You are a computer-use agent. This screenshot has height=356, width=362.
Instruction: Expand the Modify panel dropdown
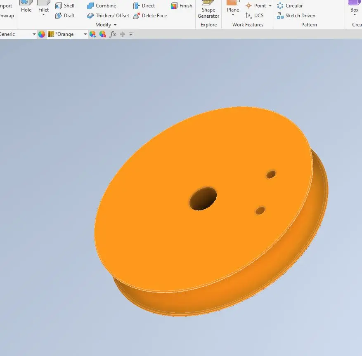click(x=115, y=25)
